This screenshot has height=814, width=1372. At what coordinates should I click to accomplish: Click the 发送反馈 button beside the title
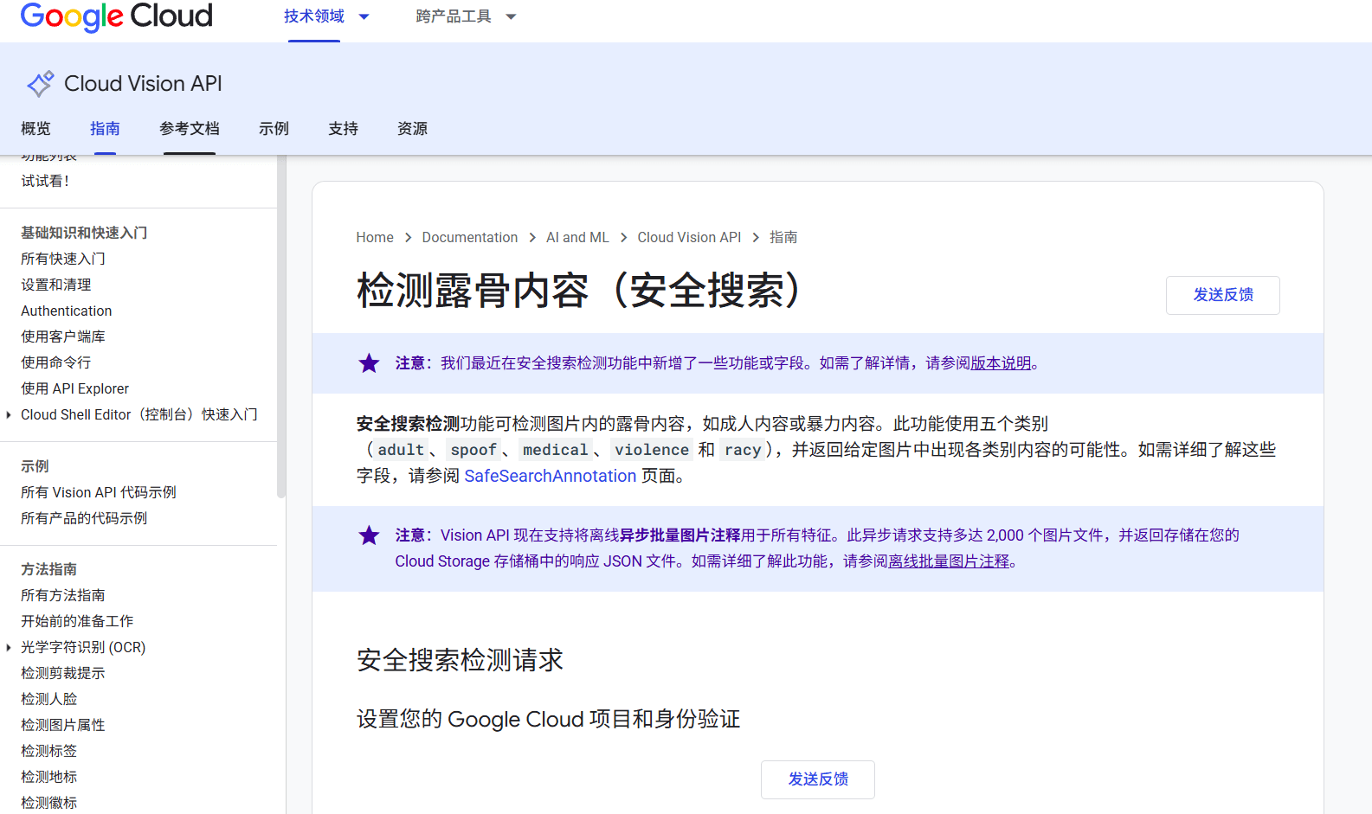pos(1223,295)
